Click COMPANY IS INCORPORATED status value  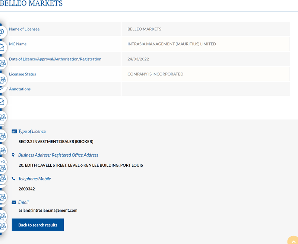(x=155, y=74)
